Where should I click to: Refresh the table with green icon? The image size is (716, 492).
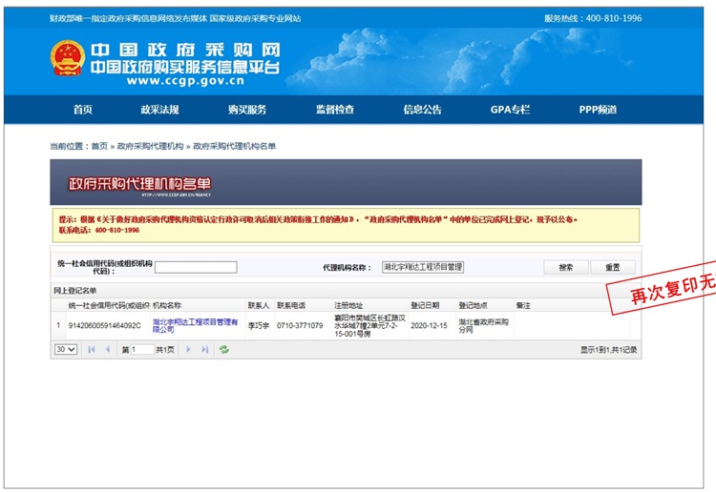(223, 349)
